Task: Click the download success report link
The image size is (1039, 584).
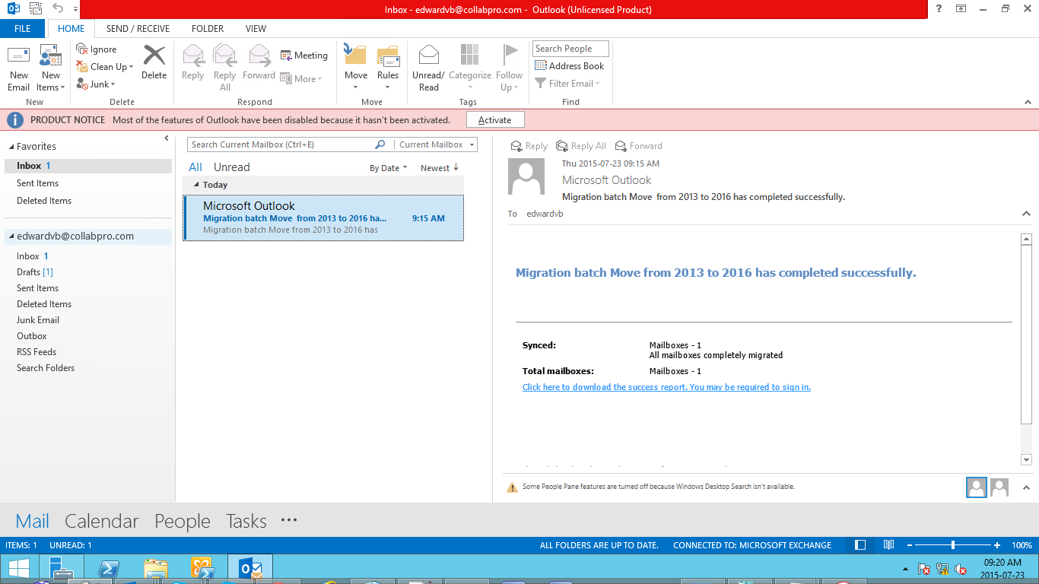Action: (666, 387)
